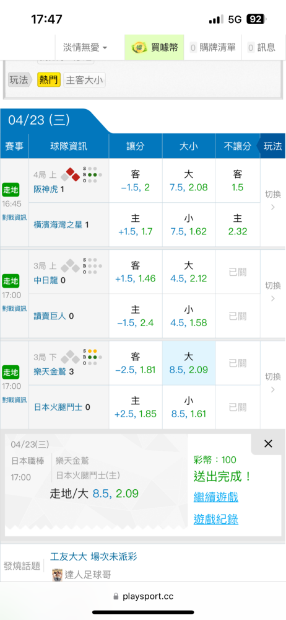Open 對戰資訊 for 讀賣巨人 match
Viewport: 286px width, 620px height.
coord(14,308)
